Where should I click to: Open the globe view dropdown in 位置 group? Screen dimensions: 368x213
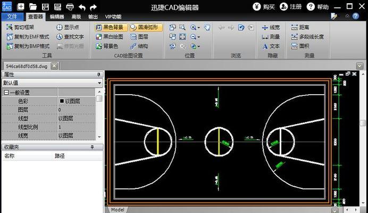click(199, 46)
